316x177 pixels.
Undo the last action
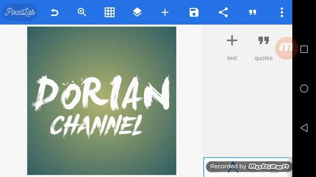54,12
